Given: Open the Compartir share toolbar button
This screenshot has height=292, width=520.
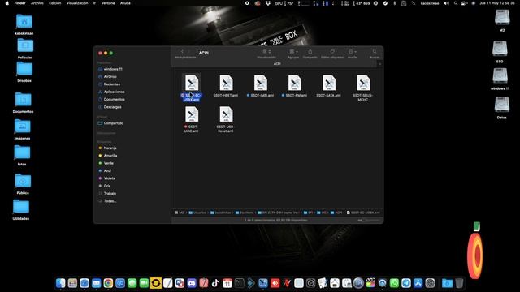Looking at the screenshot, I should [x=310, y=52].
